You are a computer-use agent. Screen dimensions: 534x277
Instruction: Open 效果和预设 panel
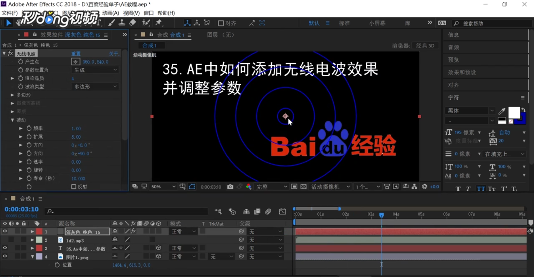[x=462, y=72]
